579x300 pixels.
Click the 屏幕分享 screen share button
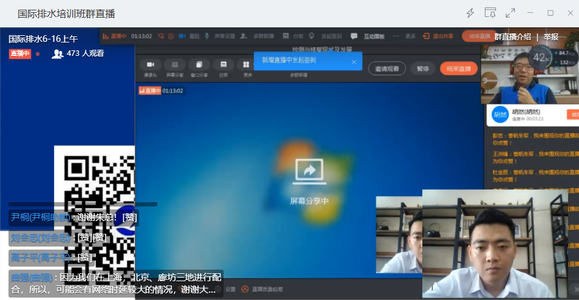(x=175, y=66)
